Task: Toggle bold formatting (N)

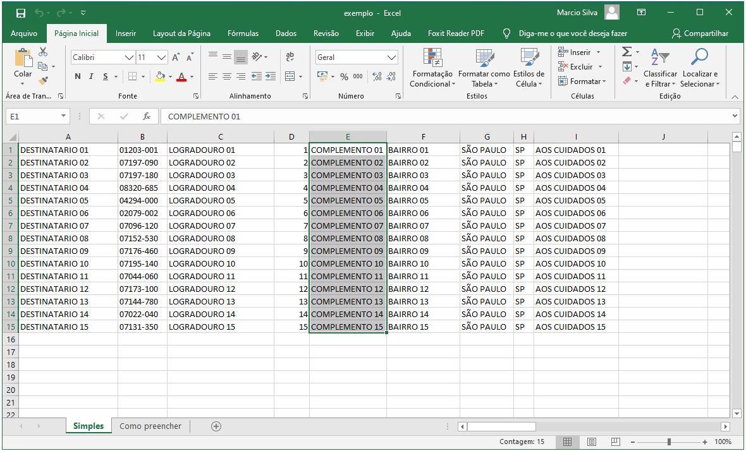Action: point(78,76)
